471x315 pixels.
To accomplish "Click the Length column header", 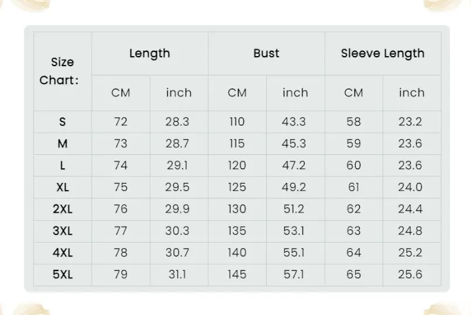I will point(149,54).
